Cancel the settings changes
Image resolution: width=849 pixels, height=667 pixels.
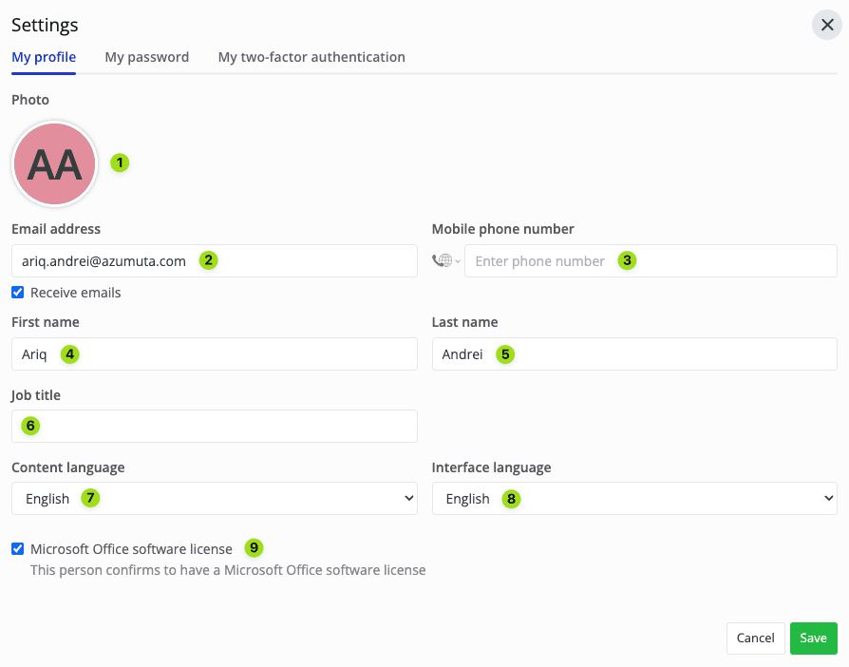[x=755, y=638]
